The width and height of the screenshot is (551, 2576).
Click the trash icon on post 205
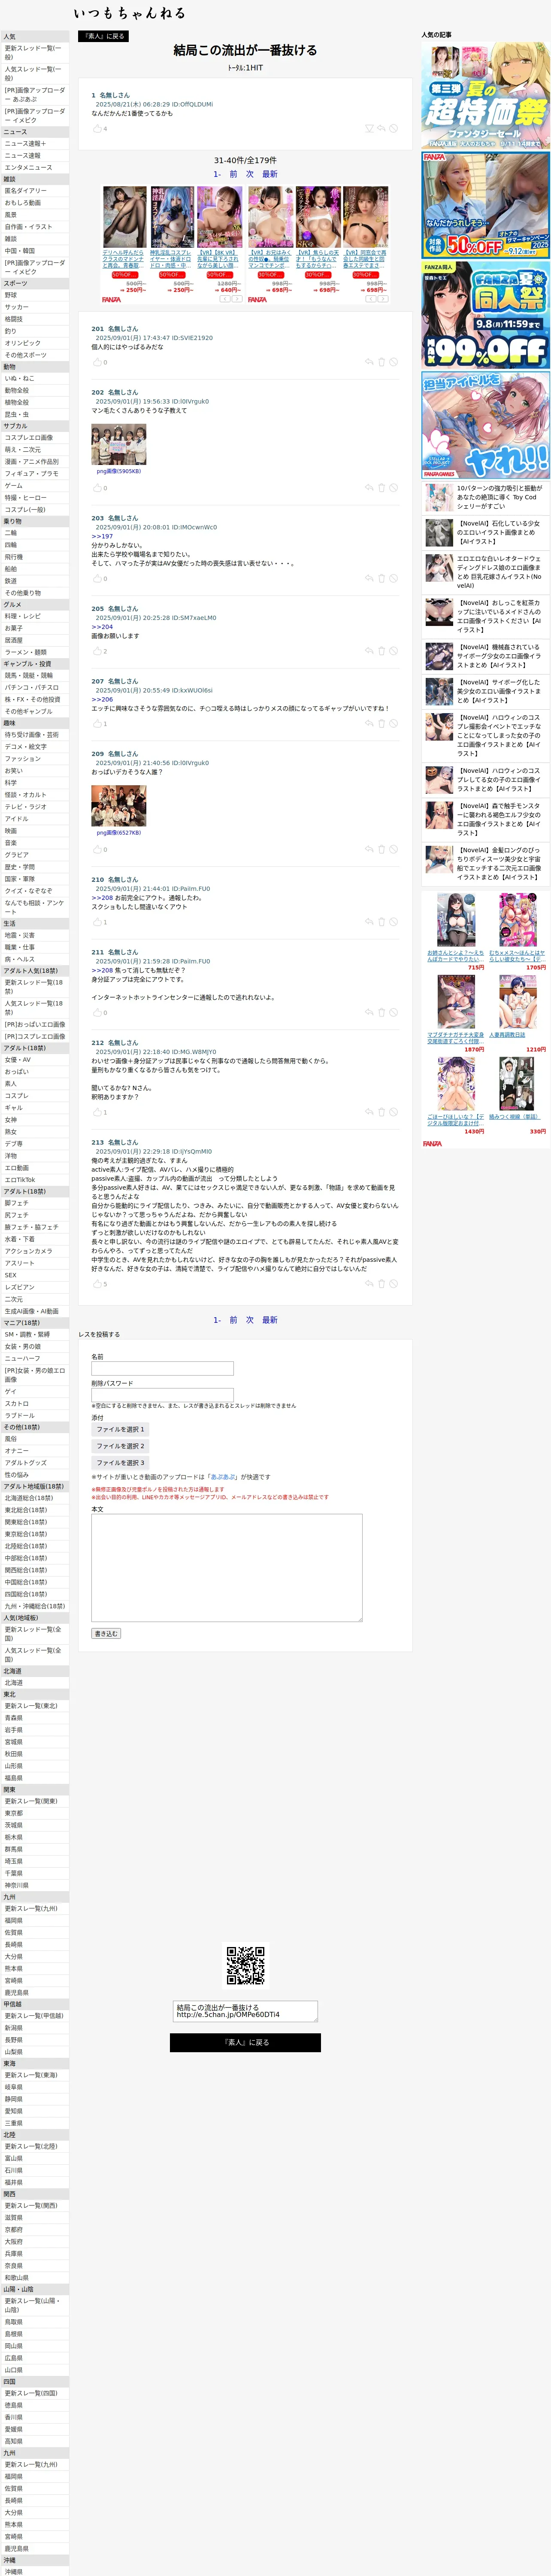[x=381, y=651]
